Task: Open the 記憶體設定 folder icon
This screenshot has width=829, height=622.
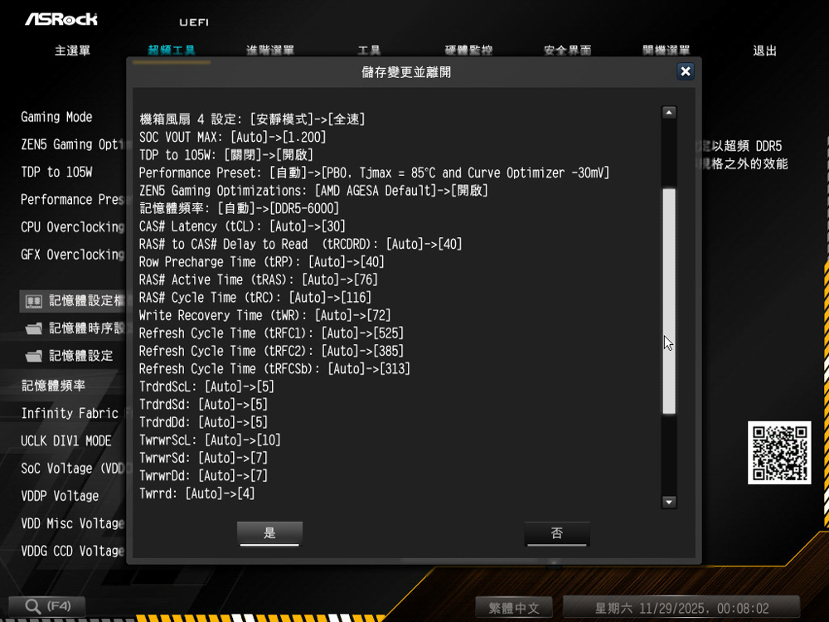Action: point(34,356)
